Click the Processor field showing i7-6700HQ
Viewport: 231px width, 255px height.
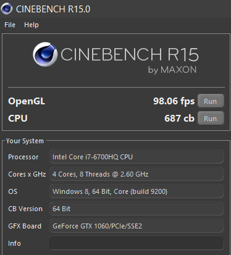point(136,157)
